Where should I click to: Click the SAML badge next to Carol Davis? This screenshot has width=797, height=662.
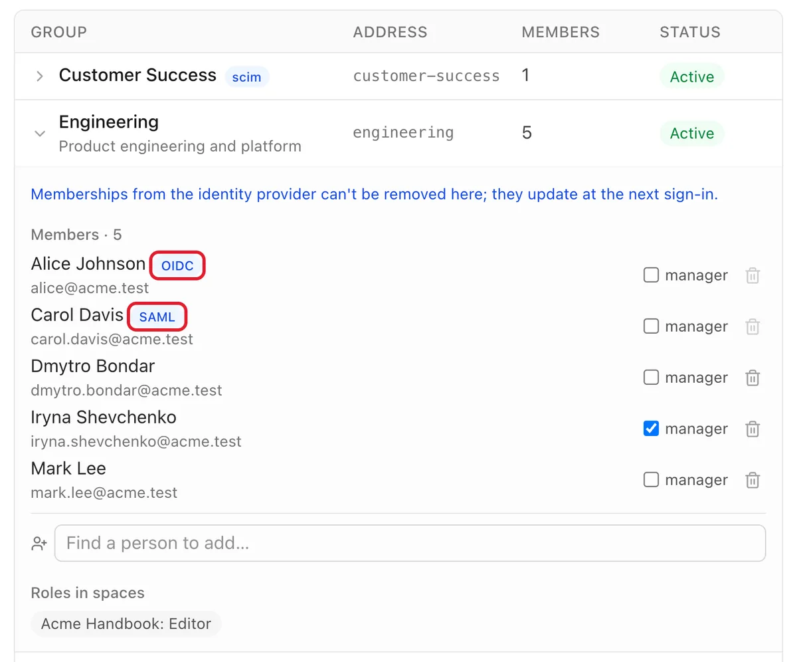click(157, 317)
